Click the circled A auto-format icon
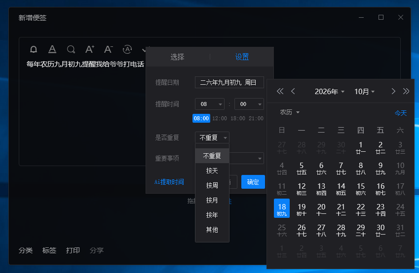The height and width of the screenshot is (273, 419). [127, 49]
